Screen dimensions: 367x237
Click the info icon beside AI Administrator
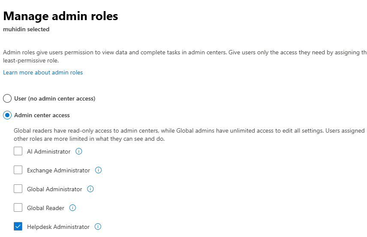point(79,151)
